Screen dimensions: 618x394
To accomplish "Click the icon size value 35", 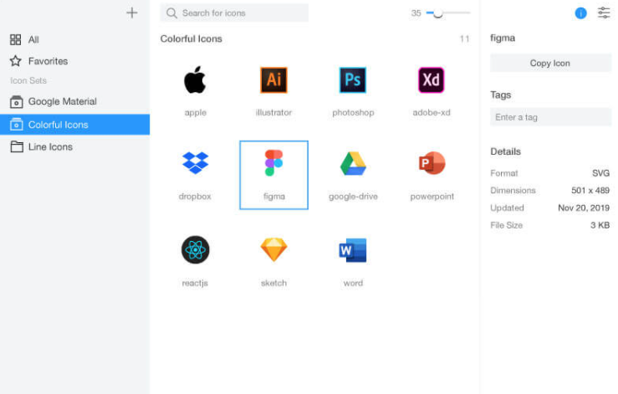I will [416, 13].
